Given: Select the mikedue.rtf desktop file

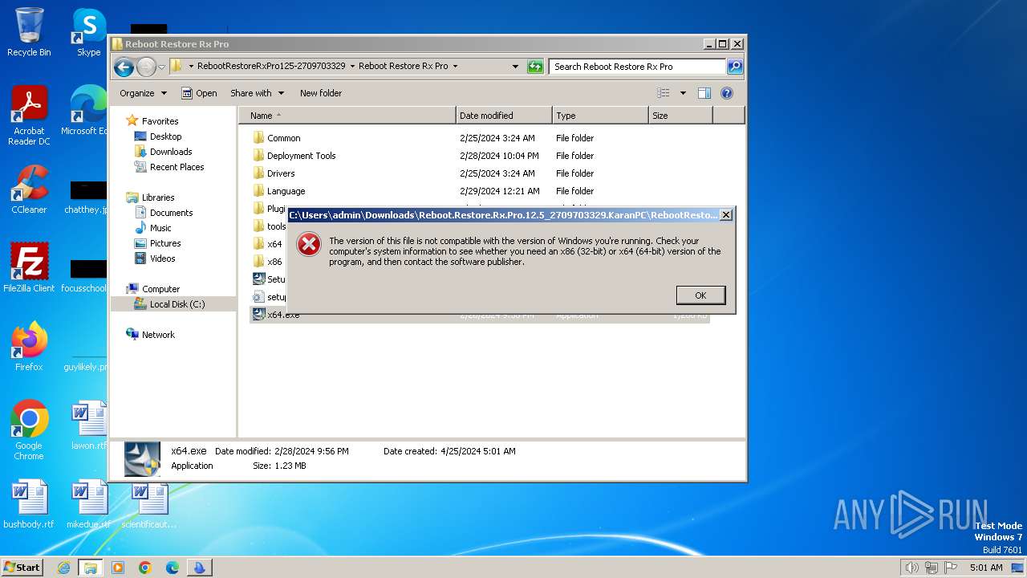Looking at the screenshot, I should pos(89,503).
